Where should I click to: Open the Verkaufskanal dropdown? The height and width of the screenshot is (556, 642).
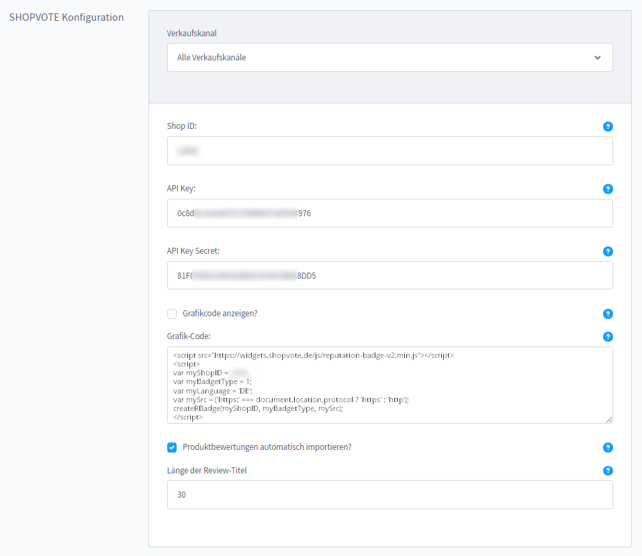pyautogui.click(x=389, y=57)
